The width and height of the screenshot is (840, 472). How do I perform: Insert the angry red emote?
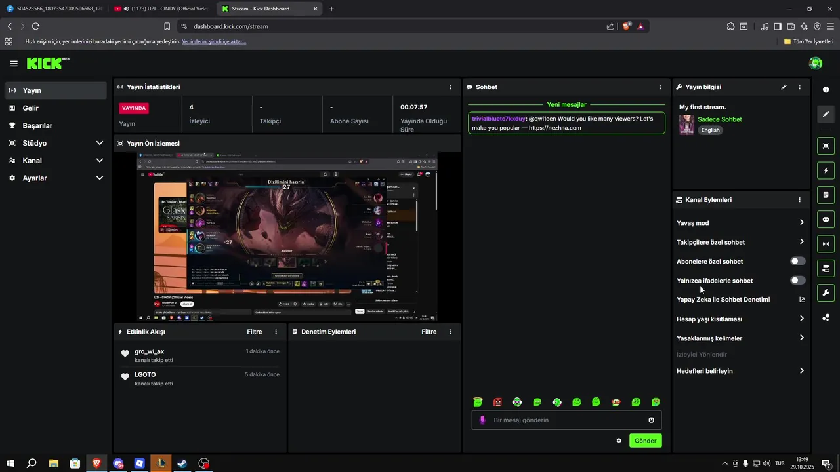pos(497,402)
